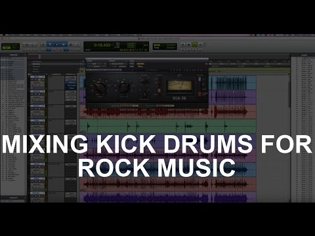Adjust the Attack knob on CLA-76
Screen dimensions: 315x236
coord(144,81)
